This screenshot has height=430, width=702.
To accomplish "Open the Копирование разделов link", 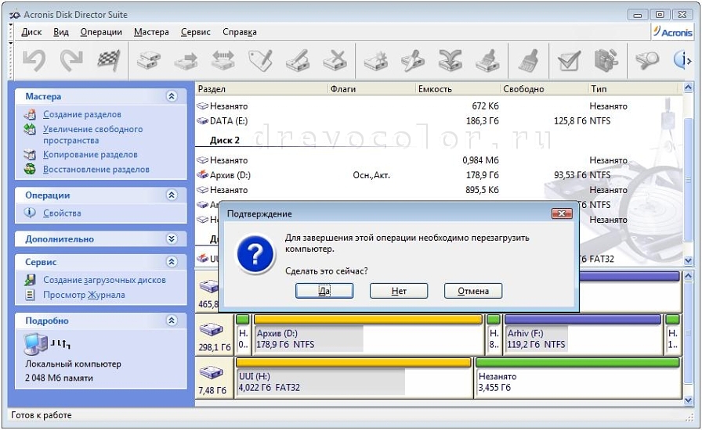I will coord(90,155).
